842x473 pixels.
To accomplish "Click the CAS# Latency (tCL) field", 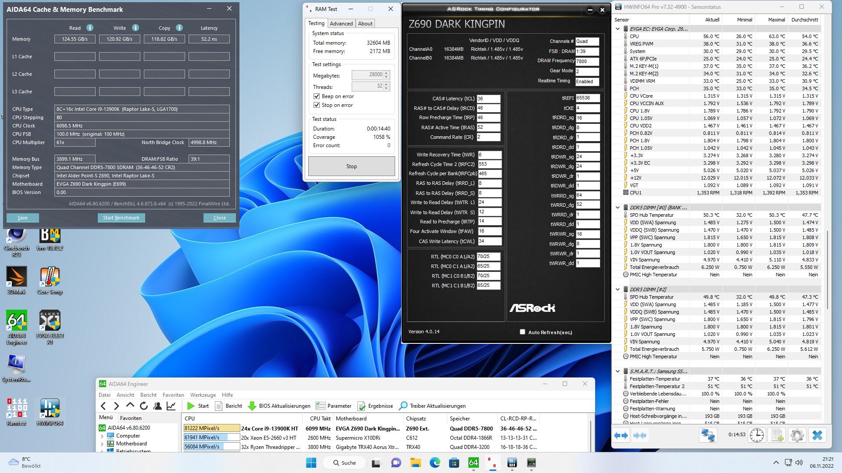I will [x=489, y=99].
